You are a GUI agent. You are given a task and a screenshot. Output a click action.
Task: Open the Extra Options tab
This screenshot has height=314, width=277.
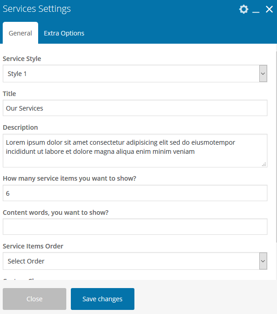[64, 33]
